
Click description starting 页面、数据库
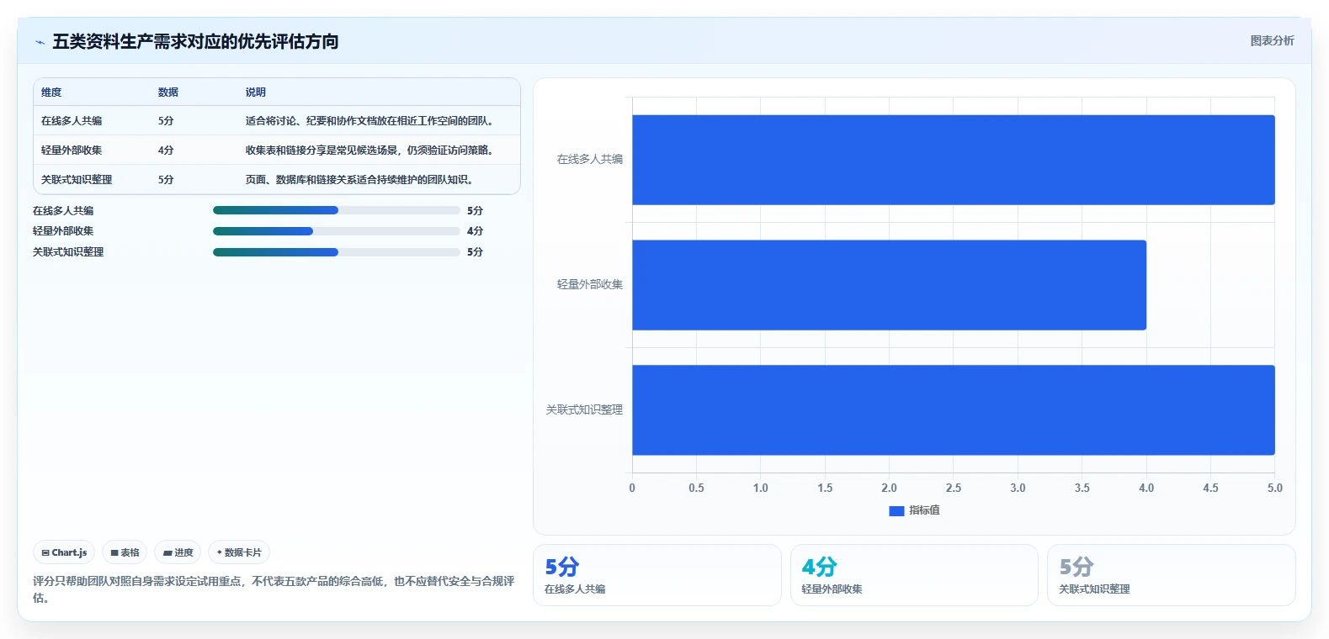tap(361, 180)
